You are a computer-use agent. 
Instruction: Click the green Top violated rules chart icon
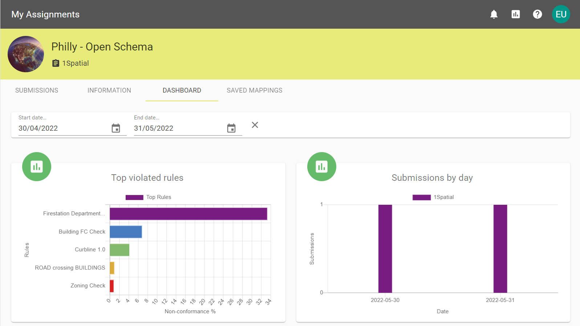pyautogui.click(x=37, y=167)
